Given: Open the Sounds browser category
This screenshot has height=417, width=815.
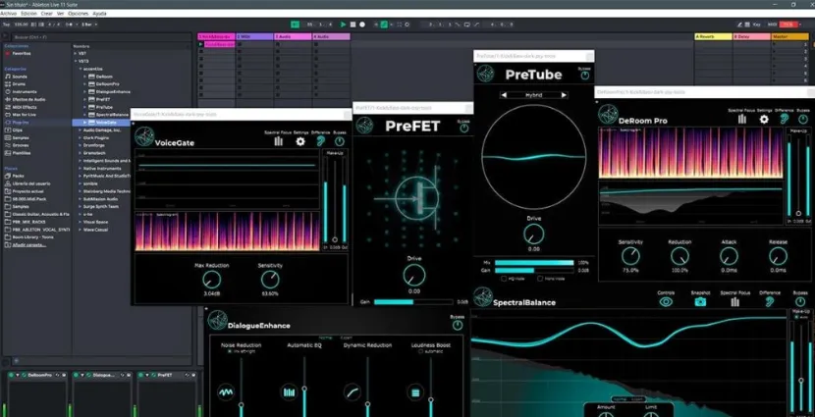Looking at the screenshot, I should tap(20, 77).
